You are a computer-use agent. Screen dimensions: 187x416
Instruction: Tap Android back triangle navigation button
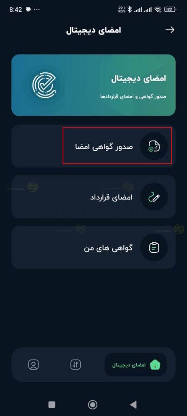coord(133,405)
